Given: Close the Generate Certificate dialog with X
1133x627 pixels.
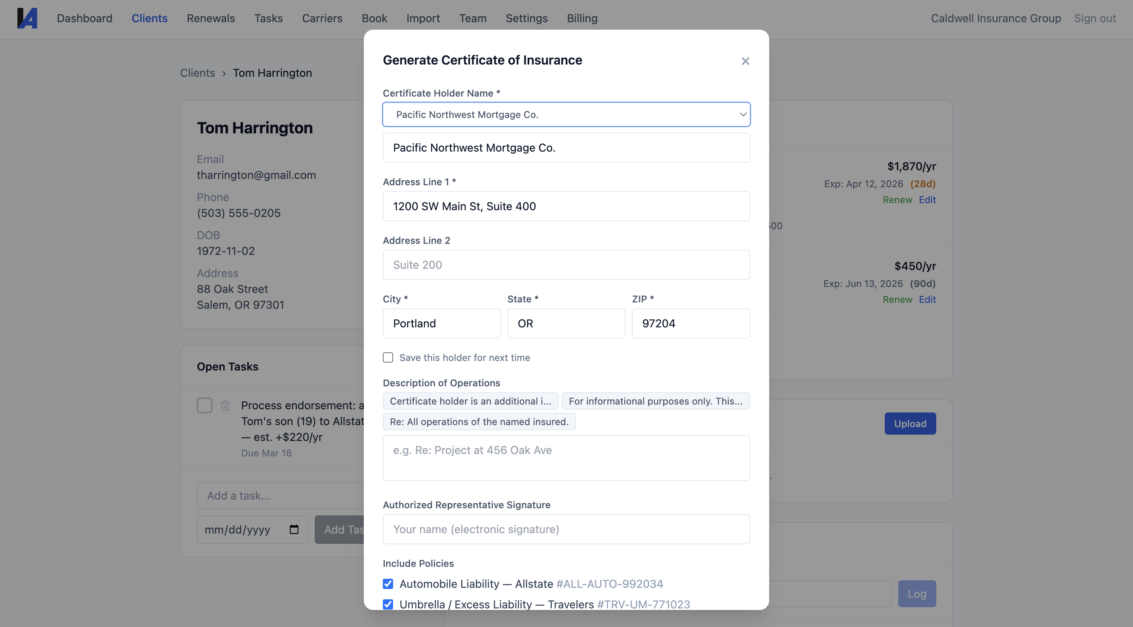Looking at the screenshot, I should [x=745, y=61].
